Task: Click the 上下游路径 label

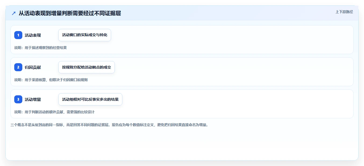Action: click(x=344, y=12)
